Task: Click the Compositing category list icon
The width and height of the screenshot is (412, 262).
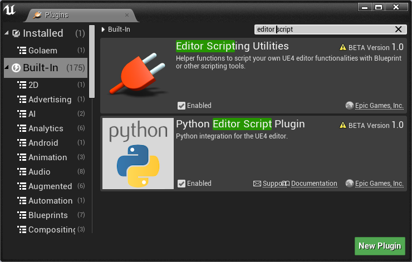Action: pos(22,229)
